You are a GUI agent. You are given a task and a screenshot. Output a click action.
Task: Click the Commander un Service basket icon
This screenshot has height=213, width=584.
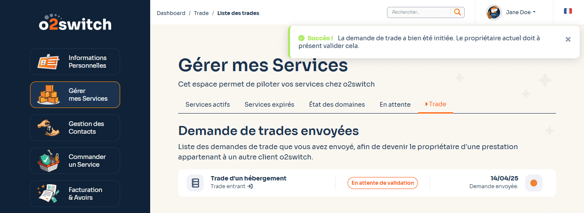pos(48,161)
